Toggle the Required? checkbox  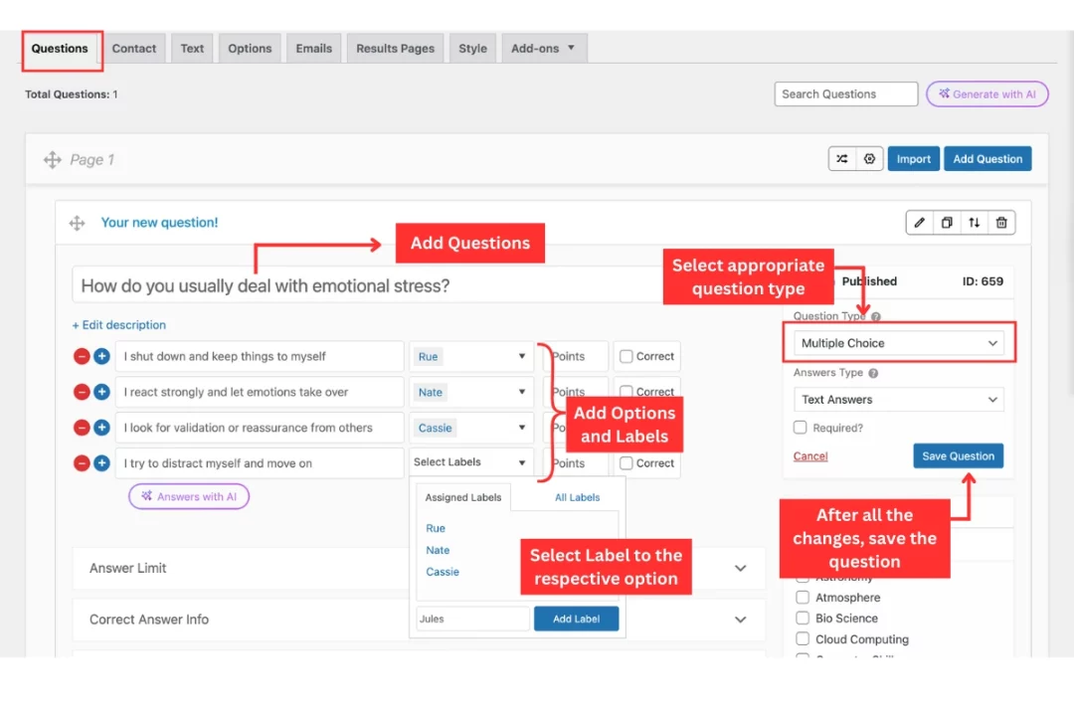coord(801,428)
